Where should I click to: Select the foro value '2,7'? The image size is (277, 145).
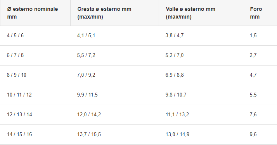[x=253, y=55]
